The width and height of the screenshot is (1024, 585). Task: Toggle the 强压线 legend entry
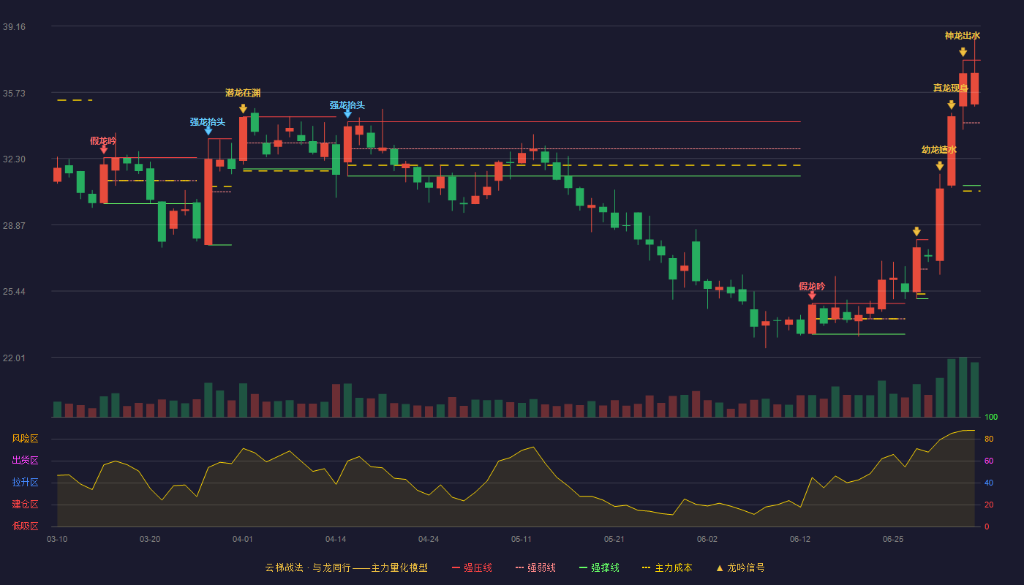pyautogui.click(x=472, y=567)
